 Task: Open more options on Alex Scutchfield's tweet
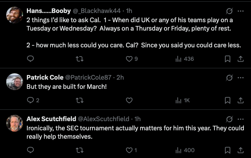pyautogui.click(x=240, y=119)
